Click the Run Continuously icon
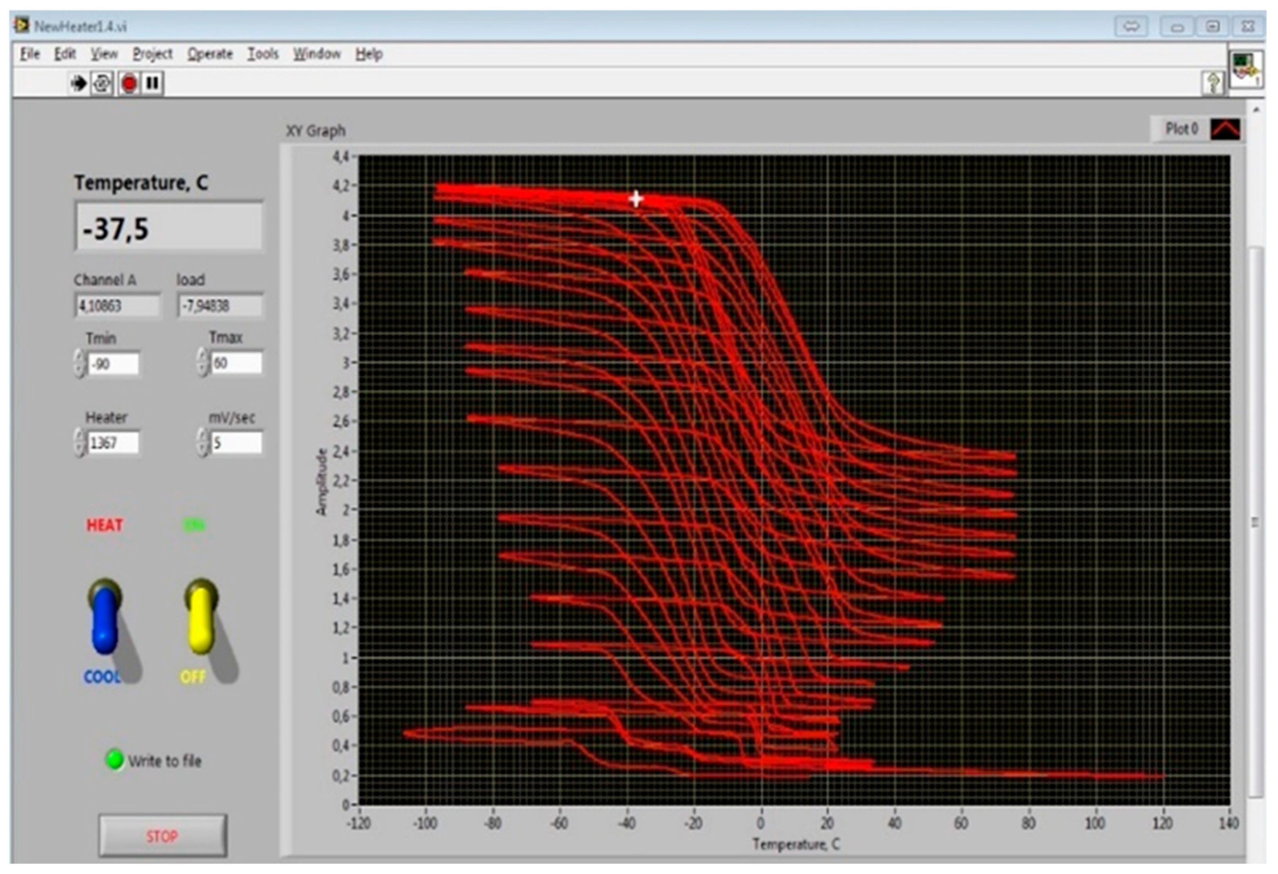This screenshot has height=874, width=1278. 102,84
